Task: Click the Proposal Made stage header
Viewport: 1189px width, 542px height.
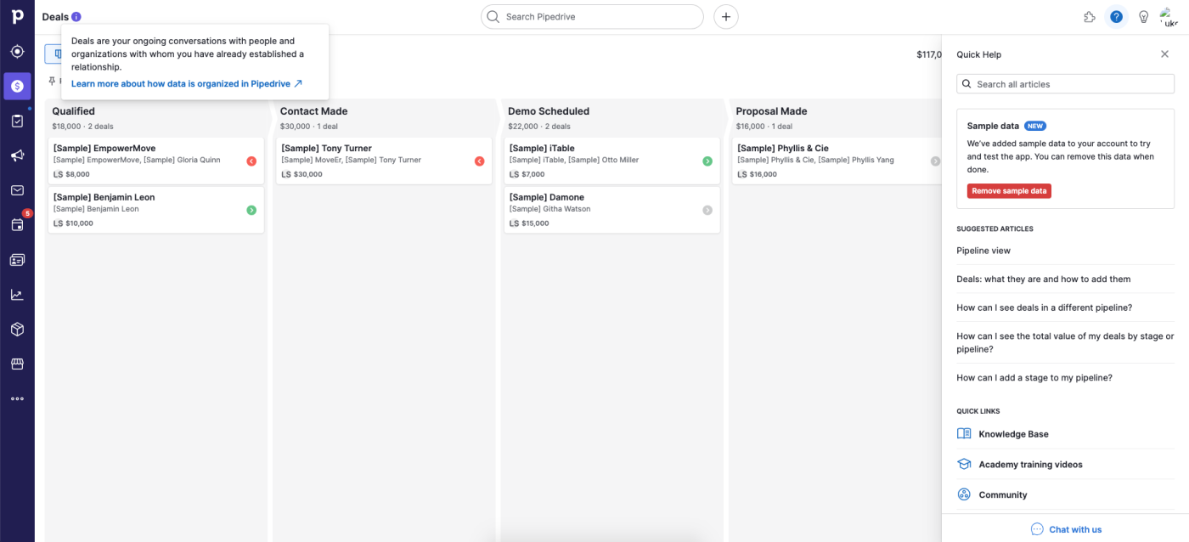Action: (x=771, y=111)
